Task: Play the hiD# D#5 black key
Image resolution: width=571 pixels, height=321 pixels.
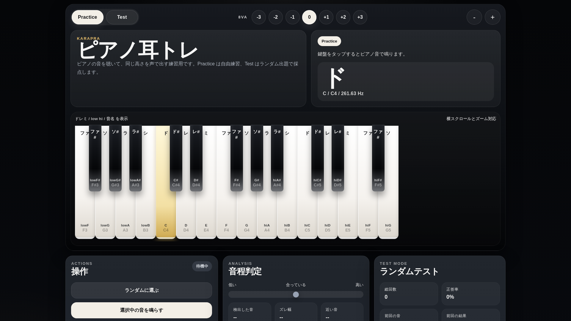Action: click(338, 158)
